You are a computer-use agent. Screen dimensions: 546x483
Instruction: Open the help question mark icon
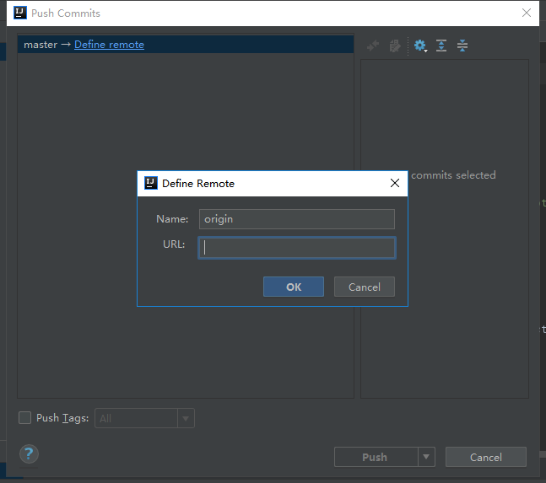[29, 453]
